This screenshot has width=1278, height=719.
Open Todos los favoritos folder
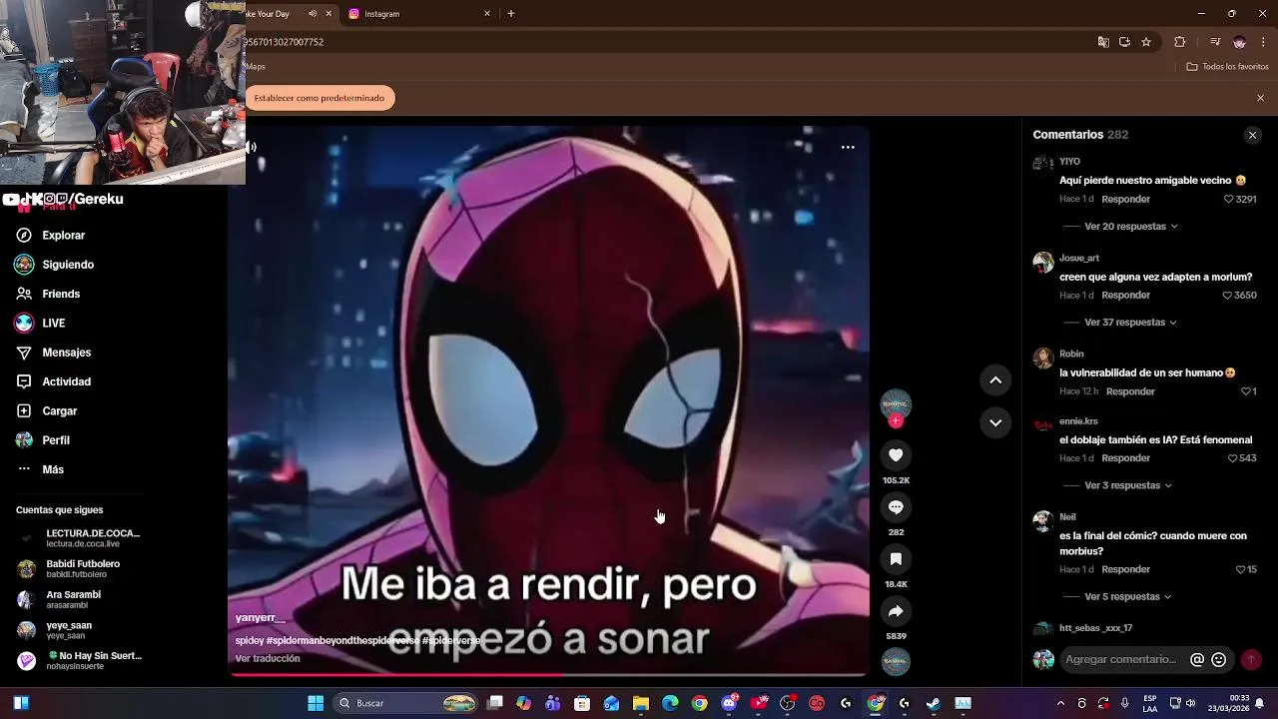coord(1228,67)
